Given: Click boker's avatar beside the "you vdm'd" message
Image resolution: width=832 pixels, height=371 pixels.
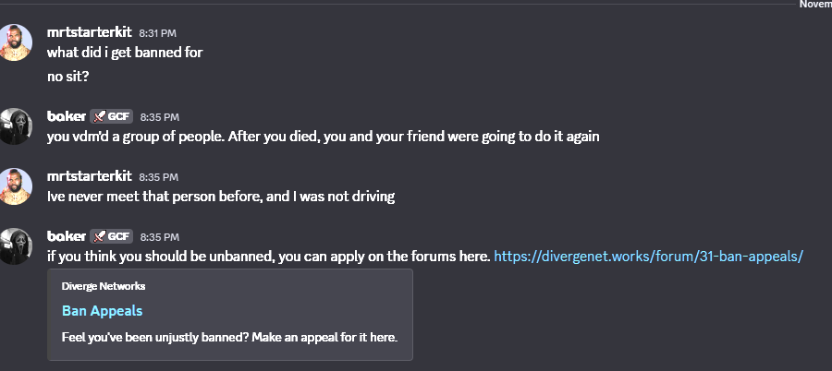Looking at the screenshot, I should [17, 126].
